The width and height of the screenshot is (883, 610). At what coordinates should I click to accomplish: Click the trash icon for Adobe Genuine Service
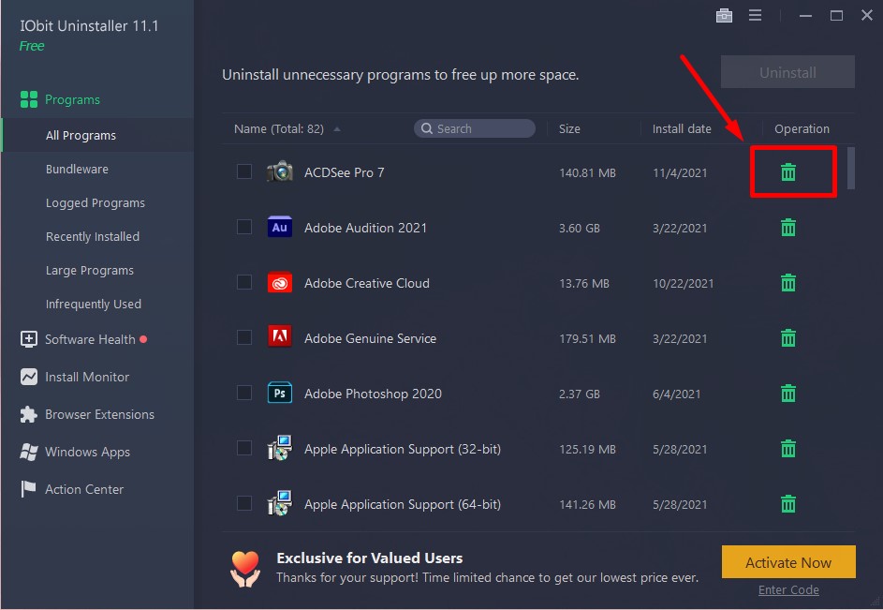[x=788, y=338]
